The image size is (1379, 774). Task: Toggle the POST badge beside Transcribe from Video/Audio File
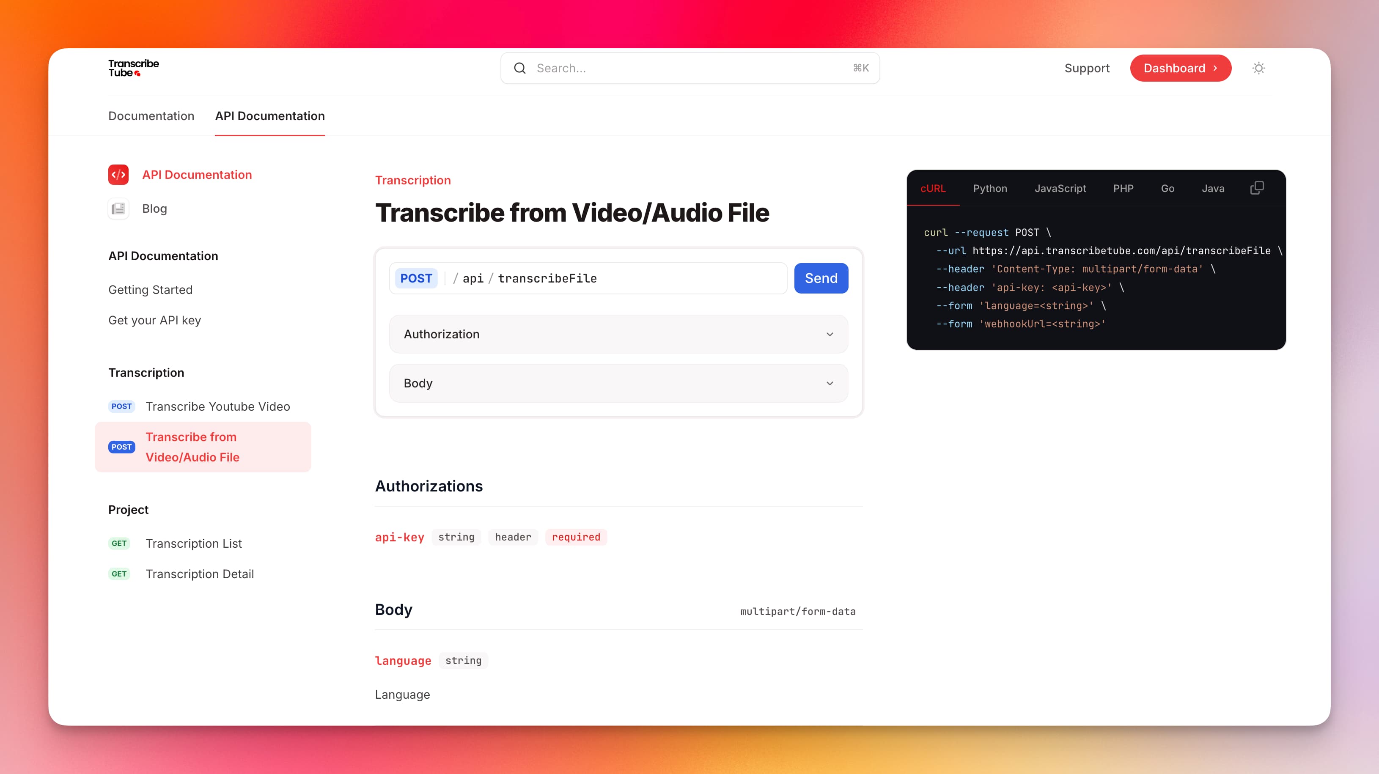point(121,447)
